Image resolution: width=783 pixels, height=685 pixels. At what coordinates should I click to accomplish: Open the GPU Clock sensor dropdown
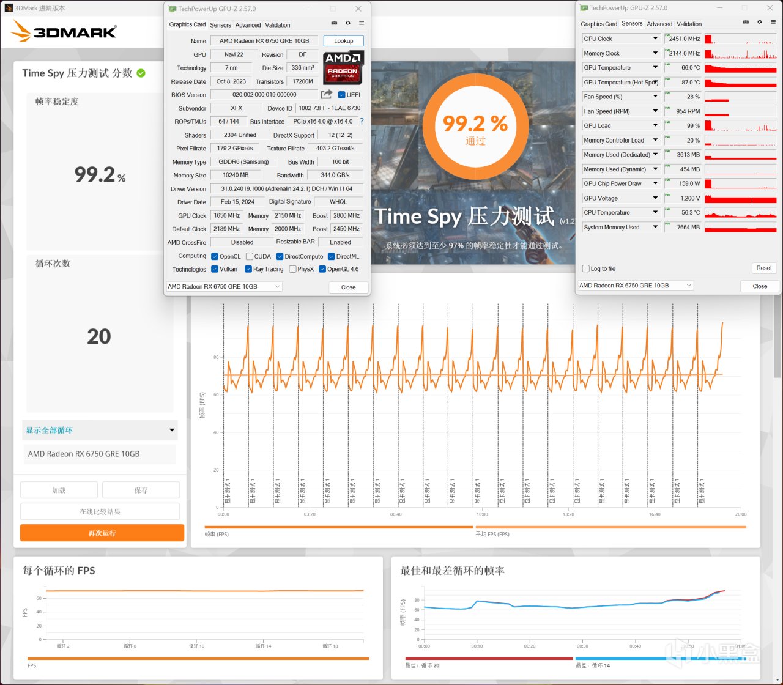(655, 39)
